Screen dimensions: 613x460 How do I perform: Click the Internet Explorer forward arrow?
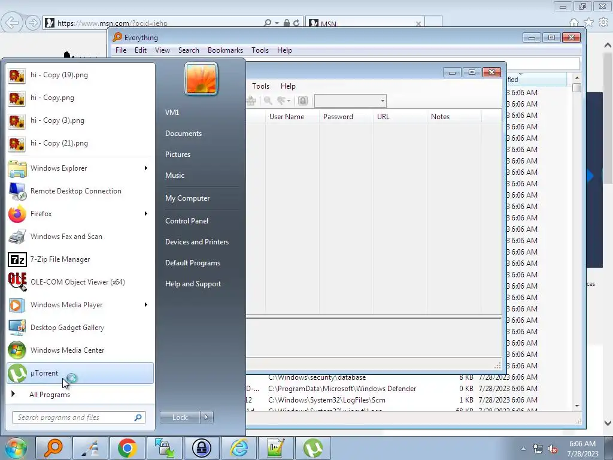tap(33, 23)
